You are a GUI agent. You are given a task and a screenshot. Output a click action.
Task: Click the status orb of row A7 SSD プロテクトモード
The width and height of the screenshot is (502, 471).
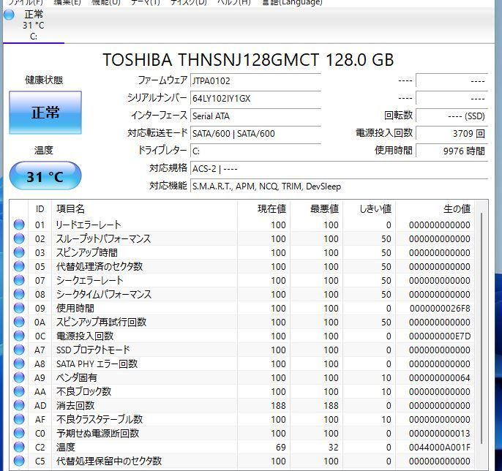19,350
